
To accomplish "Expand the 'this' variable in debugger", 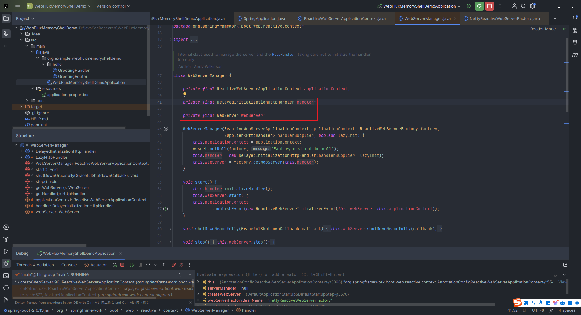I will 198,282.
